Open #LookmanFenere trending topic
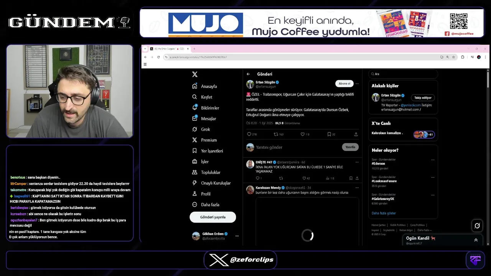 click(384, 181)
